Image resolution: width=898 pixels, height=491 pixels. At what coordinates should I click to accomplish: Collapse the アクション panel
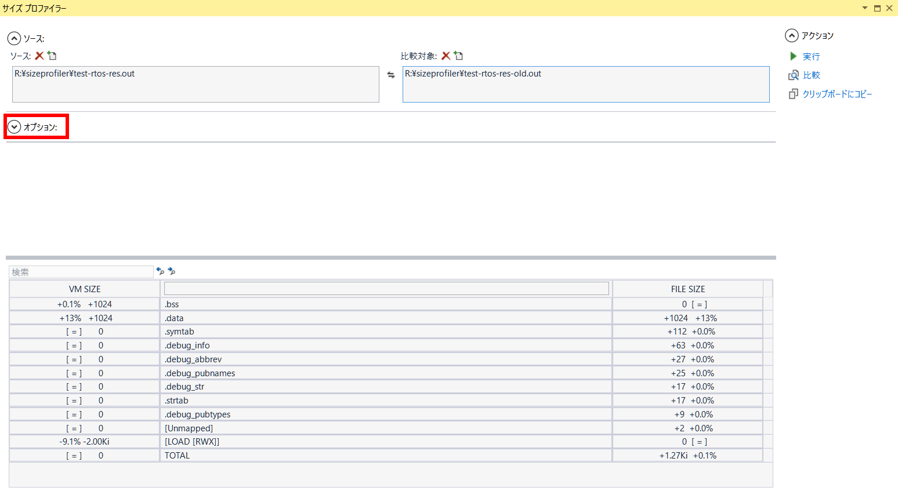click(792, 35)
